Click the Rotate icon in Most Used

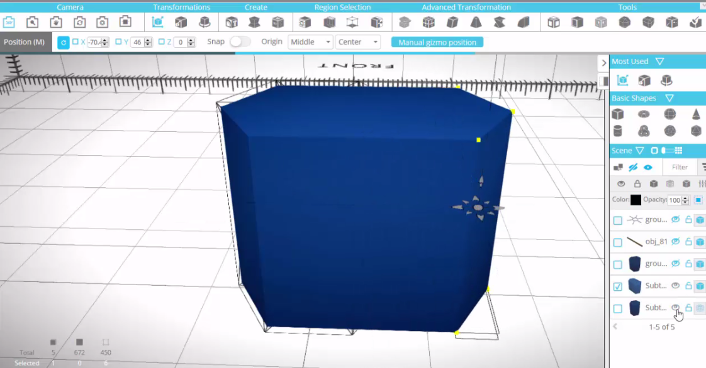(x=666, y=80)
